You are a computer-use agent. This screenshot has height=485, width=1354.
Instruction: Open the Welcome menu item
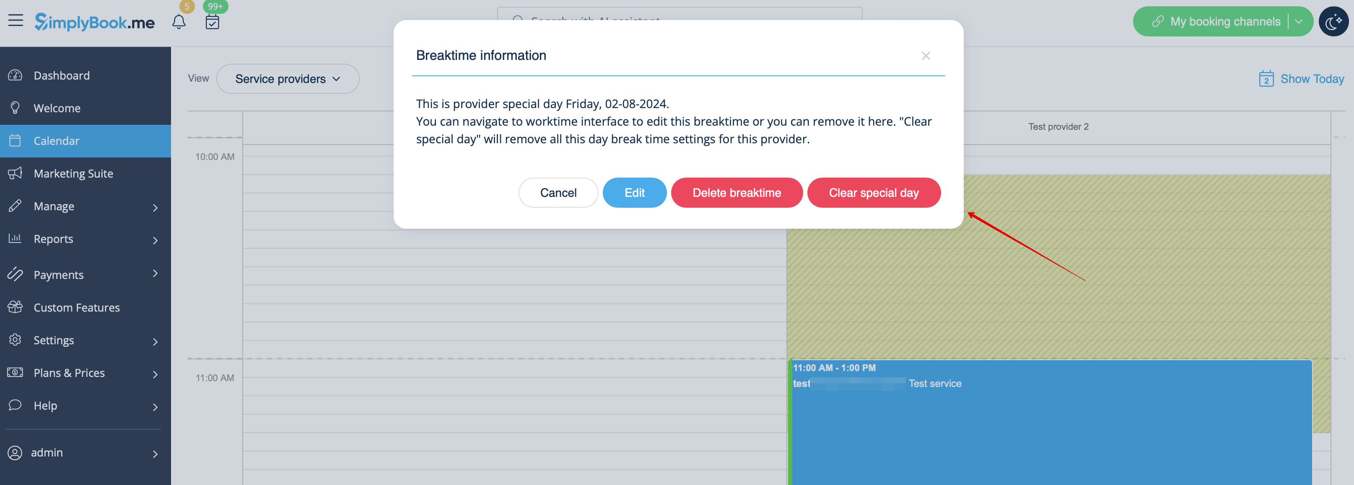[85, 108]
